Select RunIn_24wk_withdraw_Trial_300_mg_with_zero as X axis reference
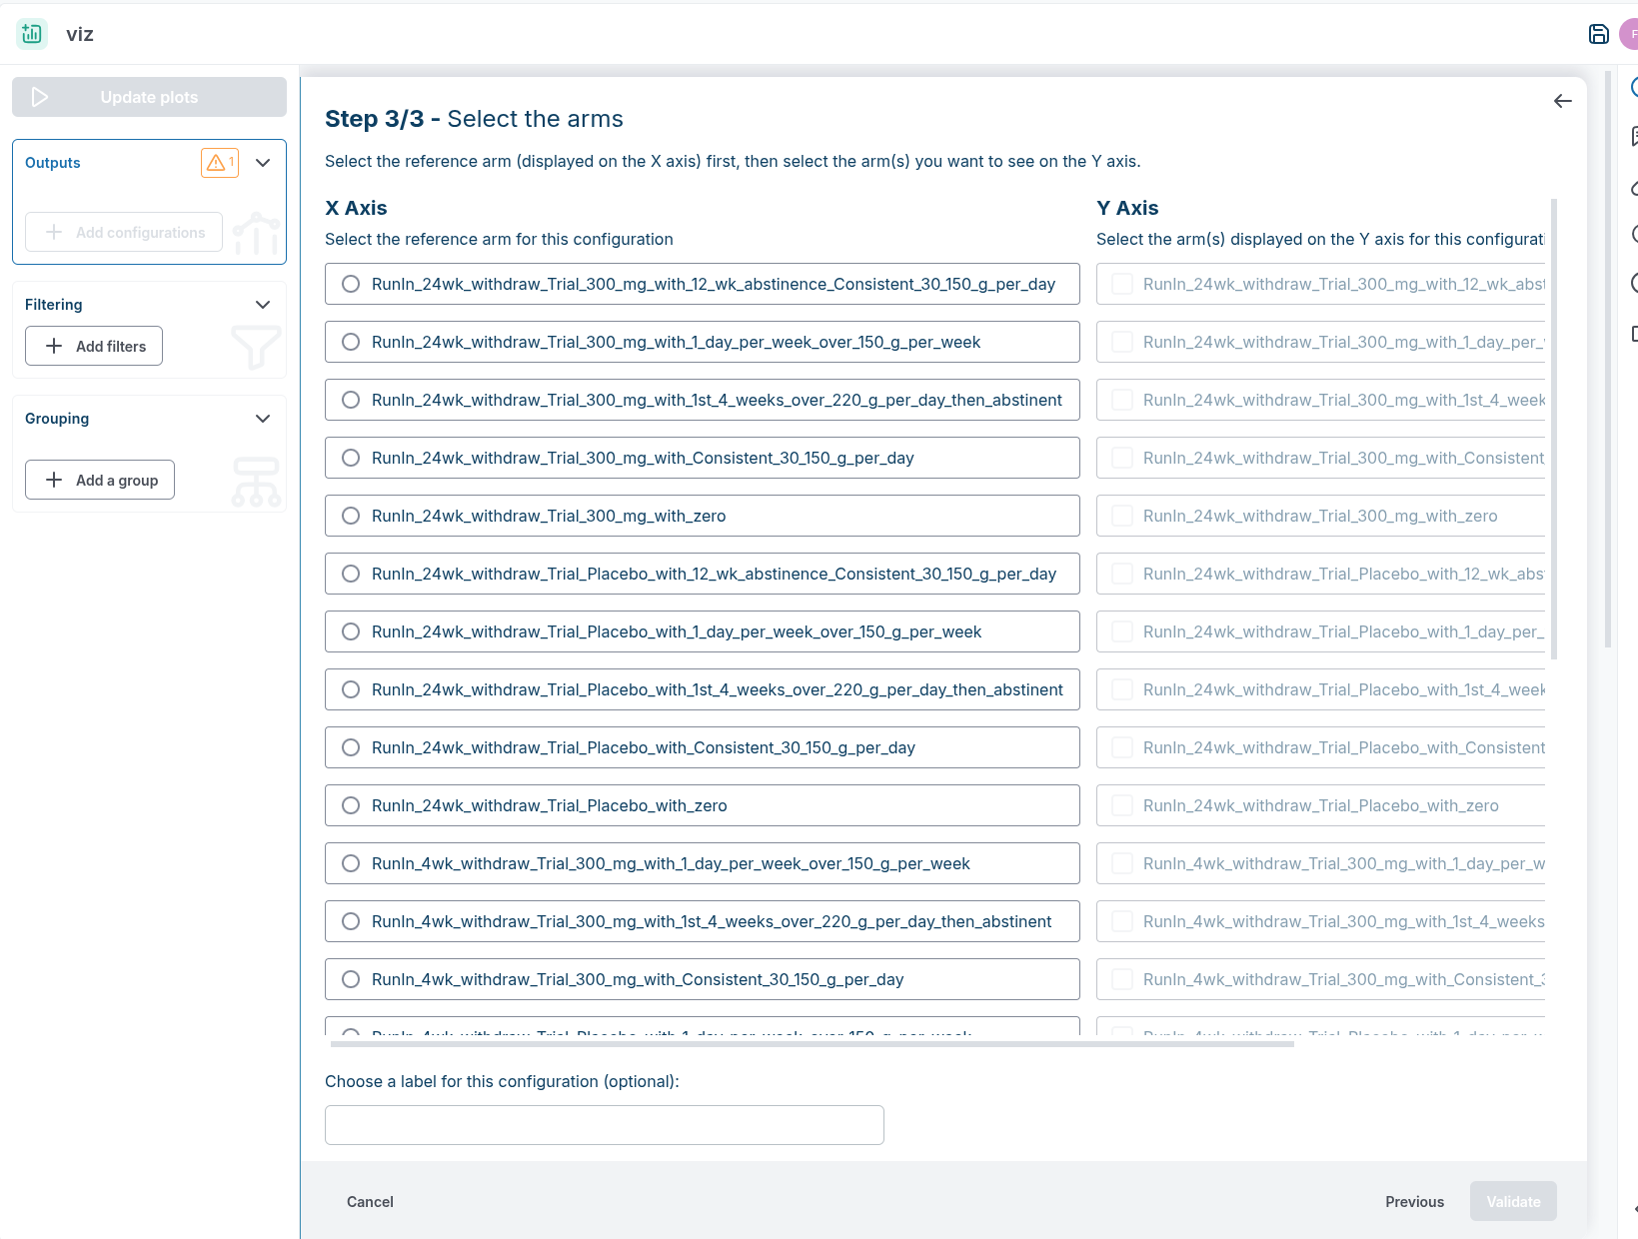The image size is (1638, 1239). click(x=351, y=516)
